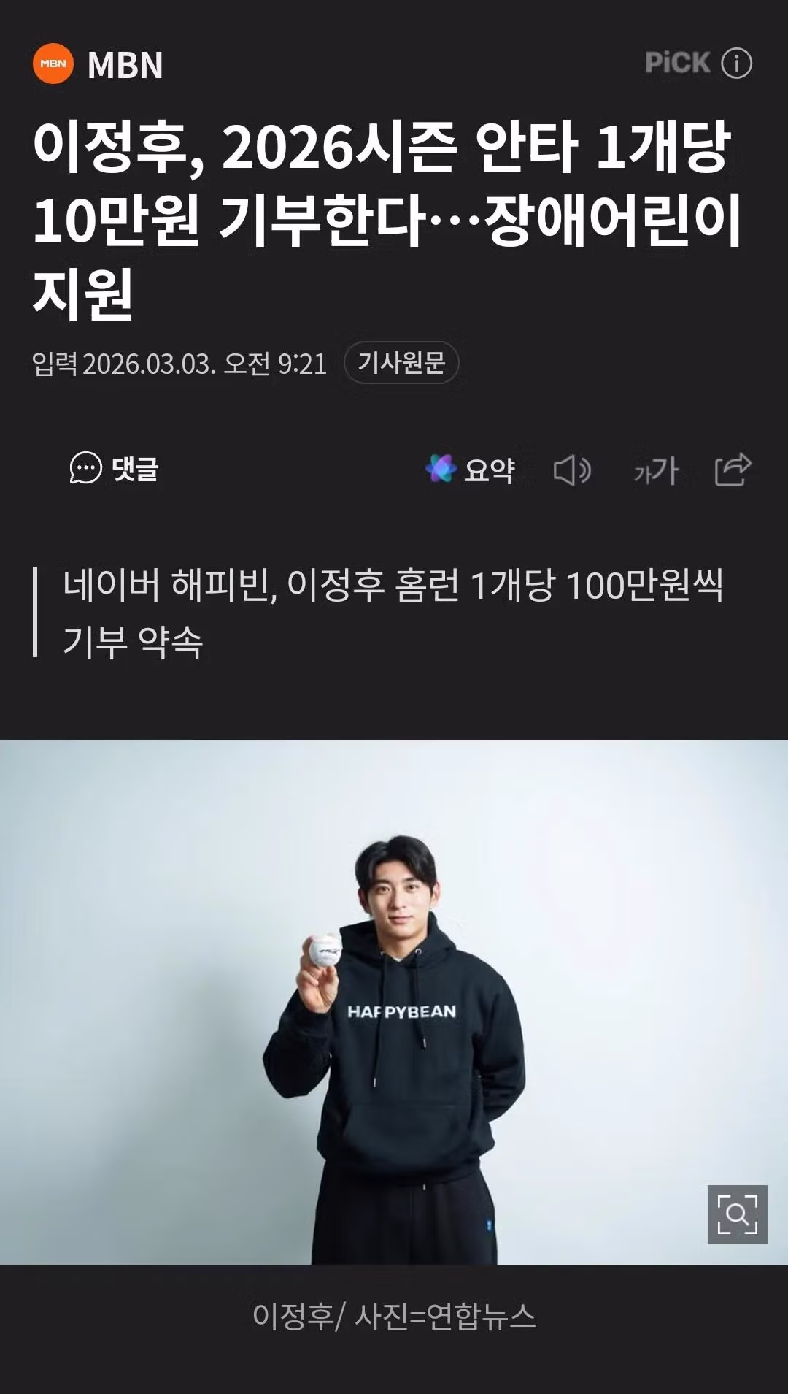
Task: Change text size with the 가가 icon
Action: [x=656, y=470]
